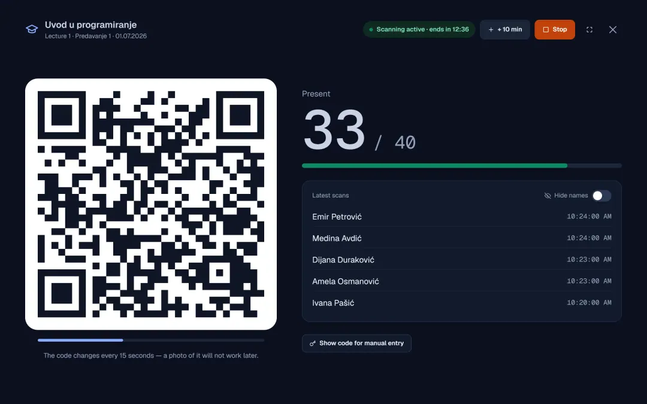Viewport: 647px width, 404px height.
Task: Stop the scanning session
Action: click(x=555, y=30)
